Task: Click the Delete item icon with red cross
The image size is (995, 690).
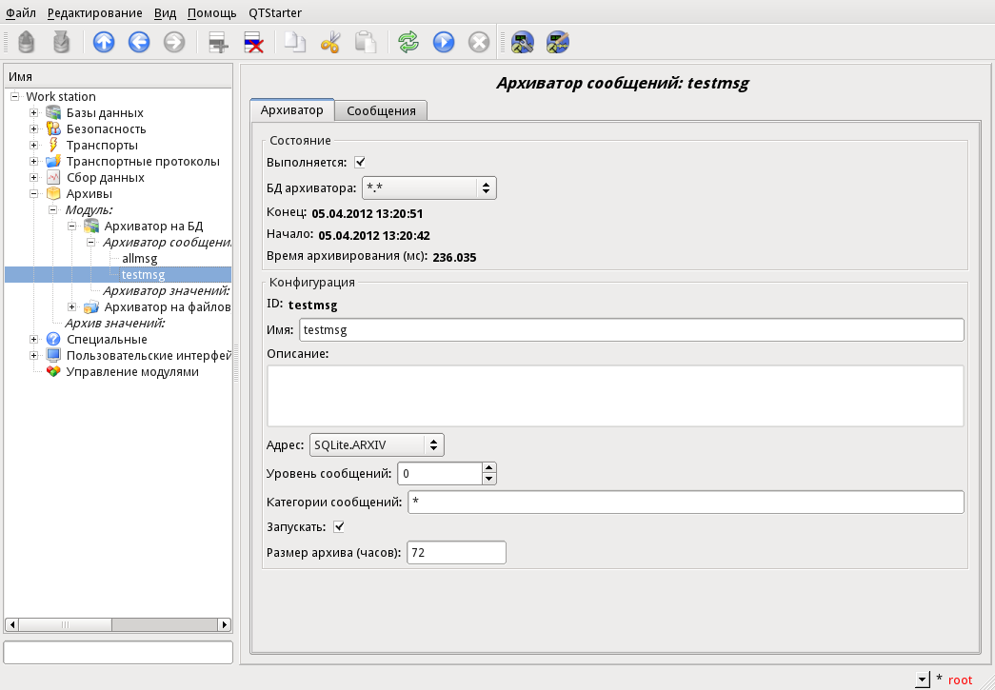Action: (254, 42)
